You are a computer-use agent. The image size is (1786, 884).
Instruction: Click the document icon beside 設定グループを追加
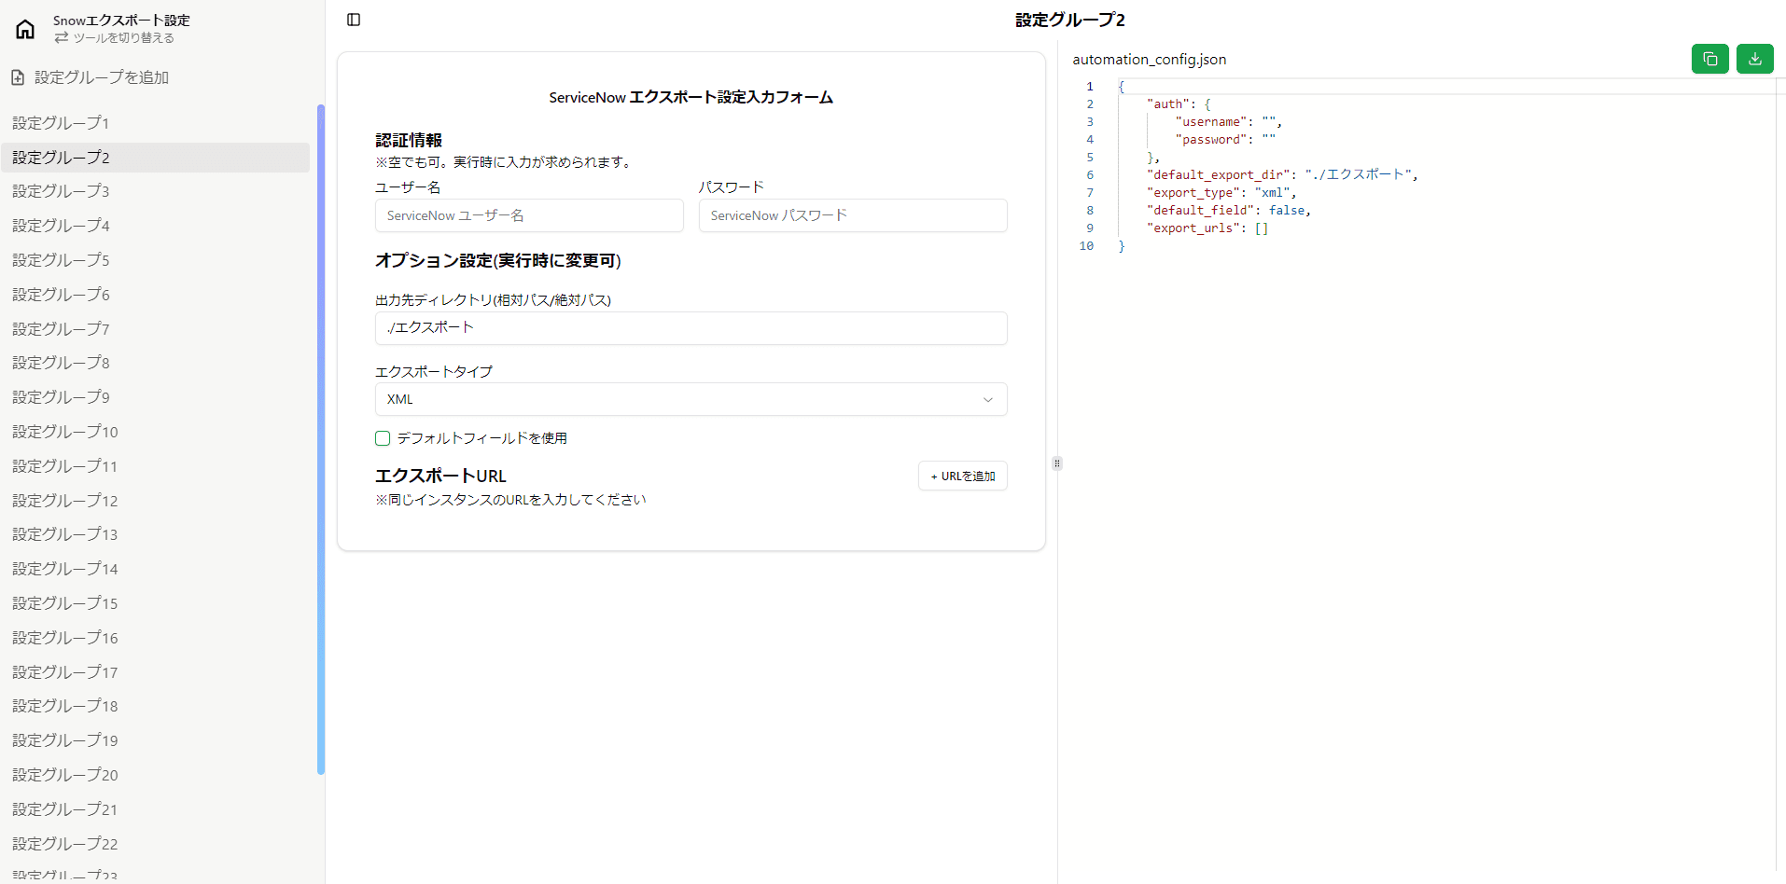point(17,76)
